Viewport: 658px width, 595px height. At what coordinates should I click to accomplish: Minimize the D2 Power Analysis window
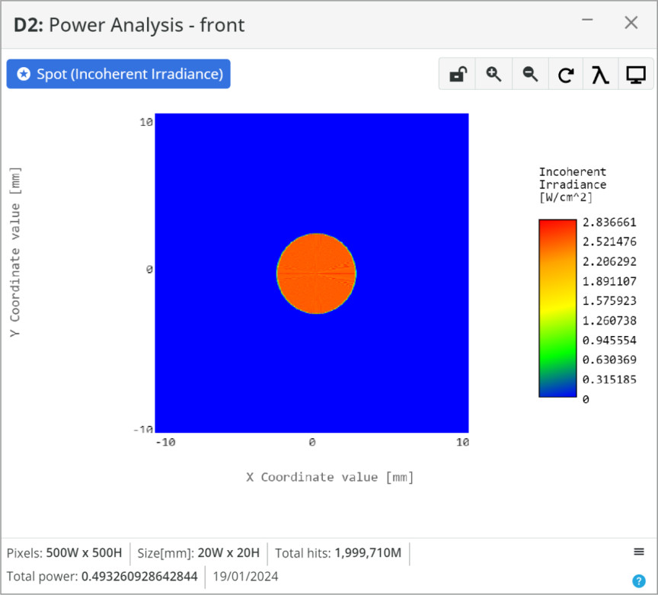click(587, 20)
